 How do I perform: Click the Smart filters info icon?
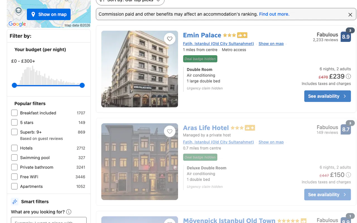tap(69, 212)
